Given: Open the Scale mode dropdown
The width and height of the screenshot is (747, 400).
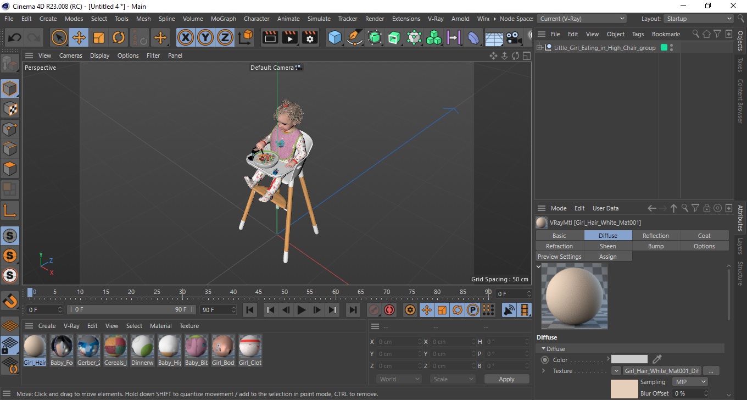Looking at the screenshot, I should [x=453, y=379].
